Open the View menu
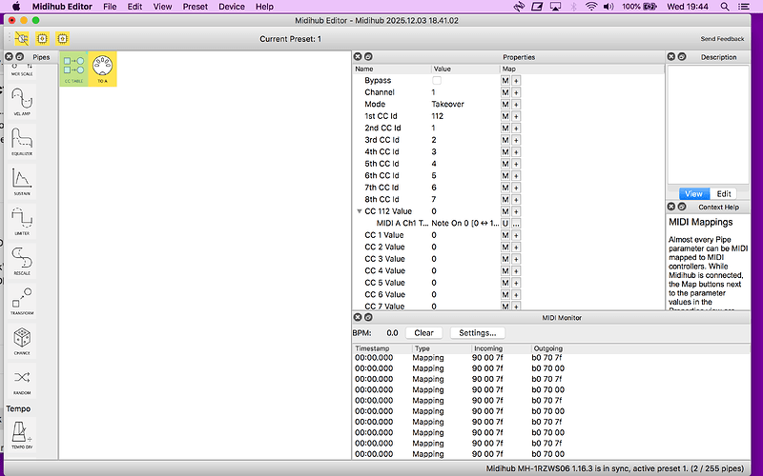Image resolution: width=763 pixels, height=476 pixels. [162, 7]
